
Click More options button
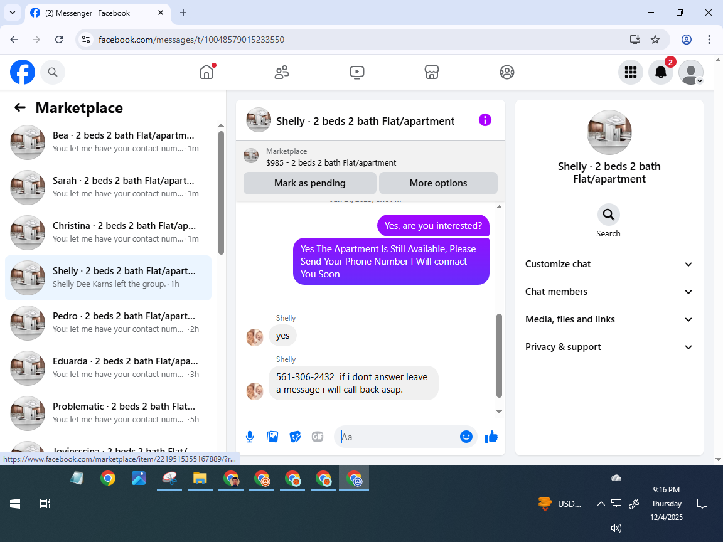pos(438,183)
